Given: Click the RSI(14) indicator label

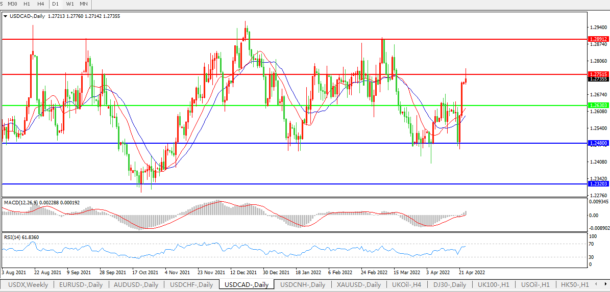Looking at the screenshot, I should click(14, 237).
